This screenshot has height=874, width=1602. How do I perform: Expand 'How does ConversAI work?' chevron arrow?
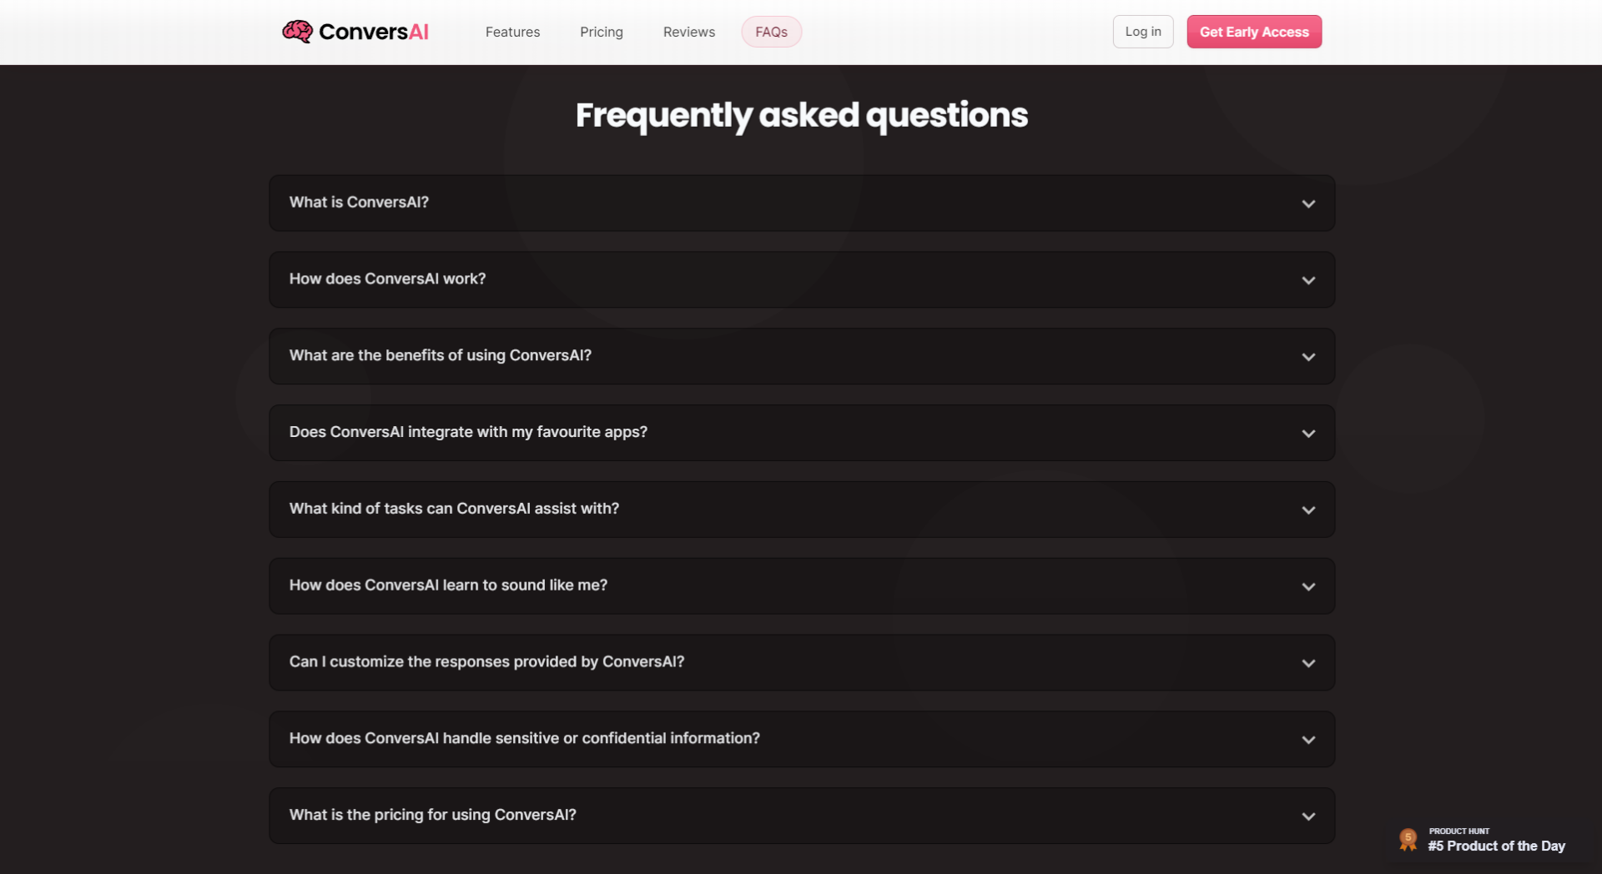[x=1308, y=280]
